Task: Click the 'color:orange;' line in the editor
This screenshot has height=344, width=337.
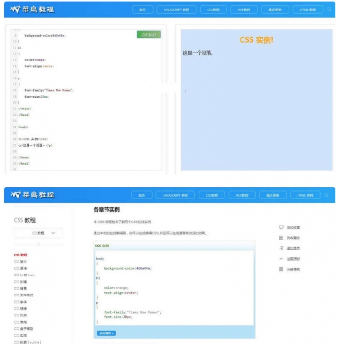Action: [x=35, y=60]
